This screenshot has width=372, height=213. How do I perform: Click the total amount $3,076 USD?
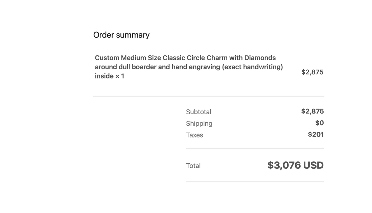(296, 165)
